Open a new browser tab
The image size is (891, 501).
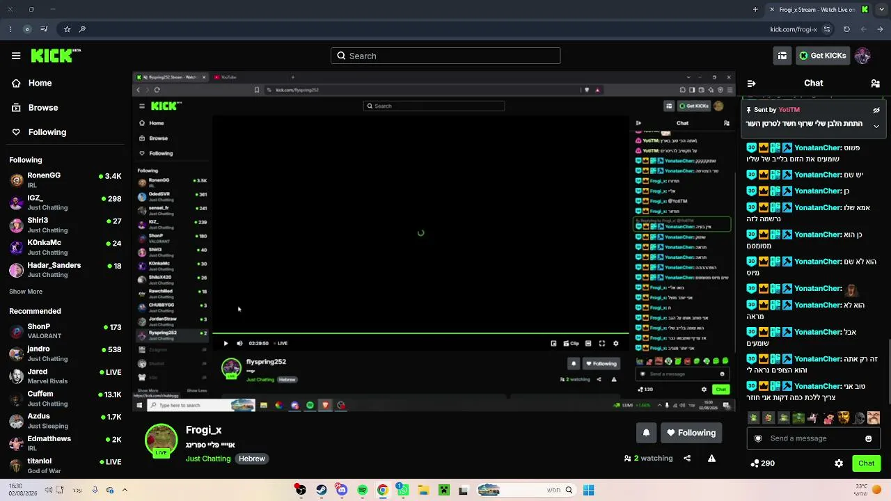click(x=755, y=10)
